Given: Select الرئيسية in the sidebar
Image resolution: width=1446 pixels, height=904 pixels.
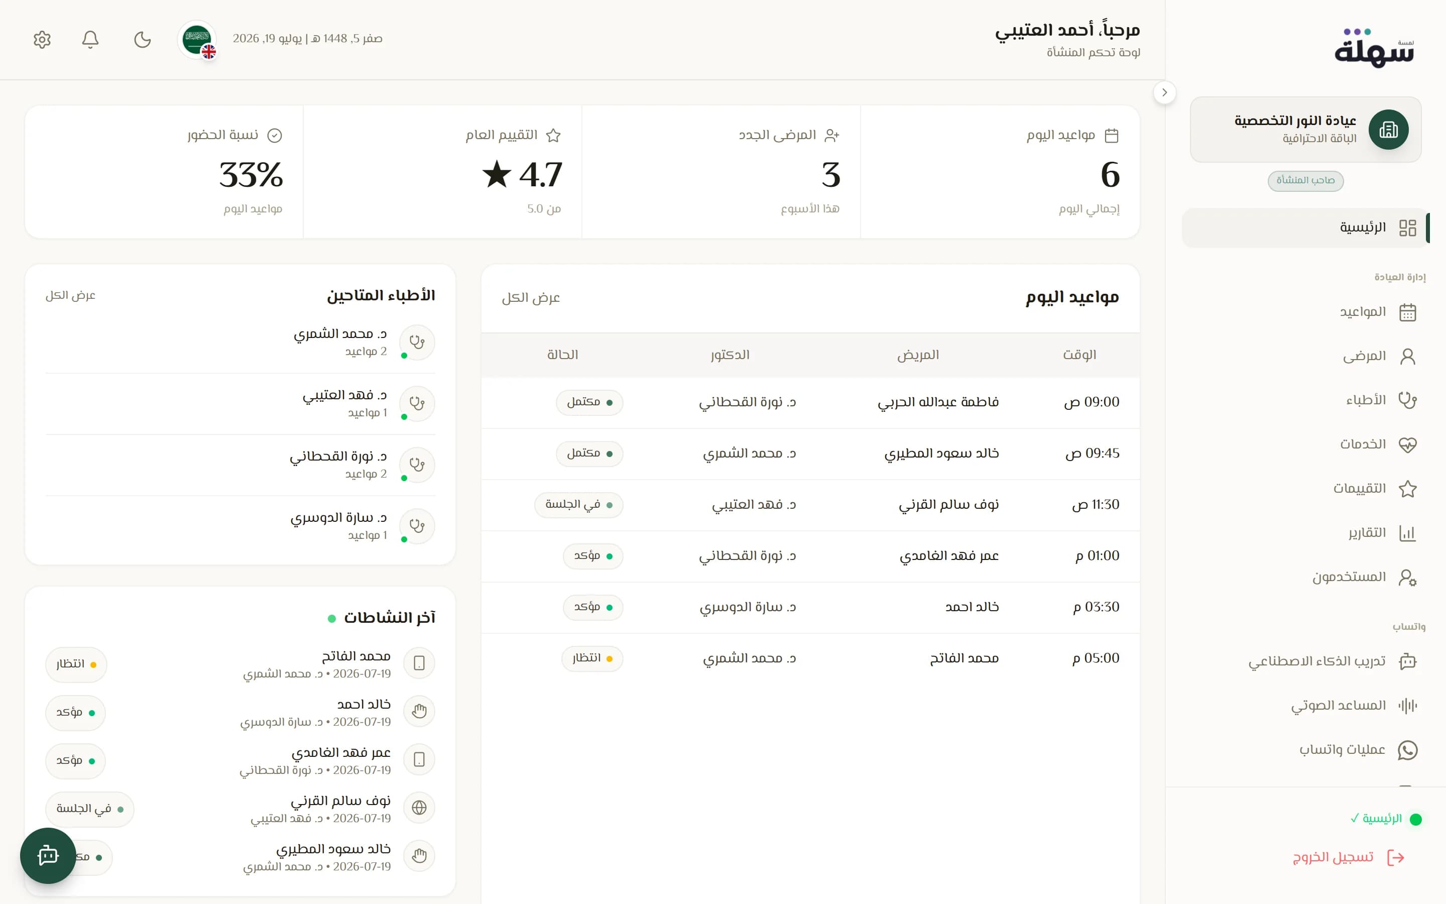Looking at the screenshot, I should tap(1305, 228).
